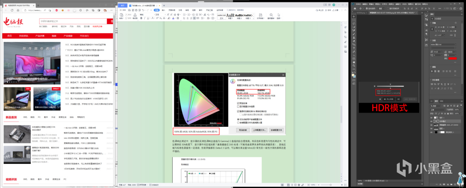Toggle Show Transform Controls checkbox in Photoshop
The image size is (466, 188).
click(388, 8)
